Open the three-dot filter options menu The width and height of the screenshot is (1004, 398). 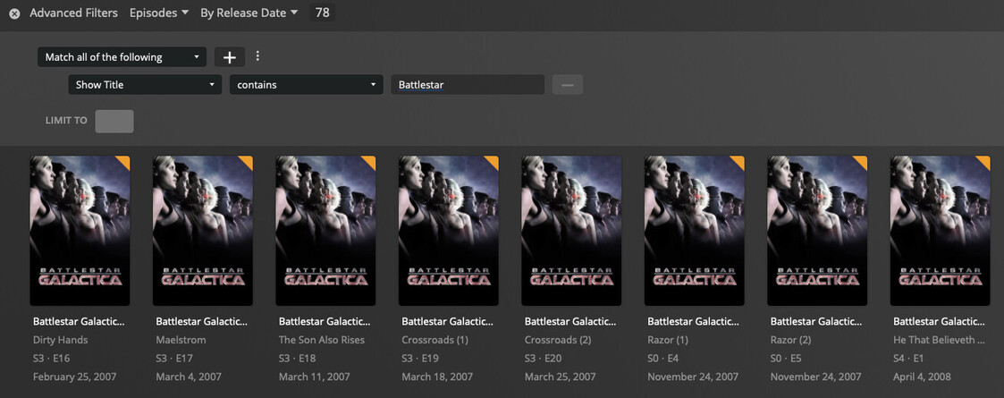pos(257,56)
